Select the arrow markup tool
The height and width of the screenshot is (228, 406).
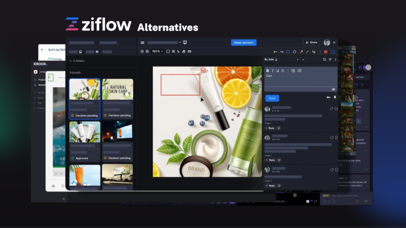pyautogui.click(x=301, y=52)
